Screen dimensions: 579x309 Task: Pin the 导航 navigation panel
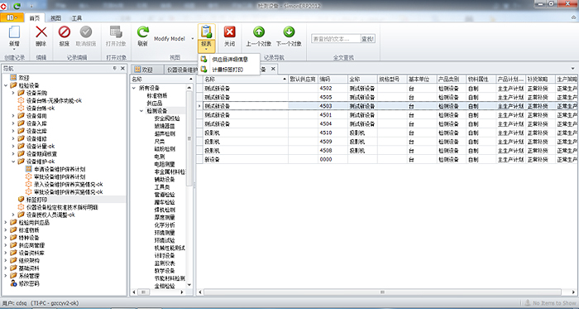tap(115, 69)
